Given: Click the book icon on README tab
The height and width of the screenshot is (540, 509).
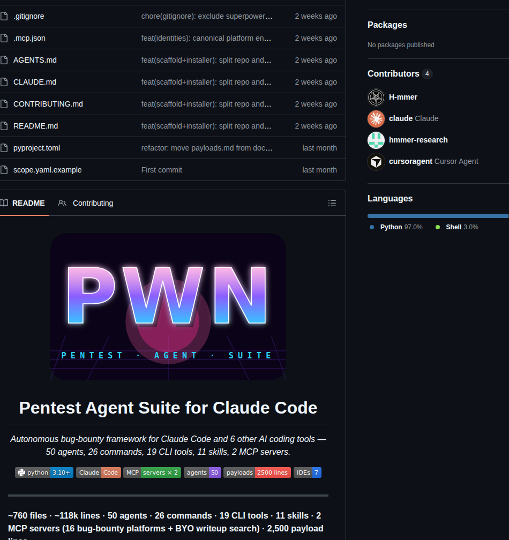Looking at the screenshot, I should coord(4,203).
